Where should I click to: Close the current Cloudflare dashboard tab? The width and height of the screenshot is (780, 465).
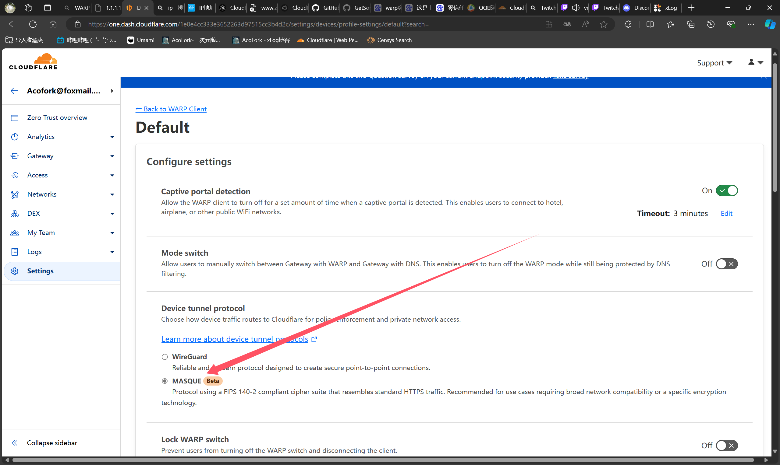point(147,8)
